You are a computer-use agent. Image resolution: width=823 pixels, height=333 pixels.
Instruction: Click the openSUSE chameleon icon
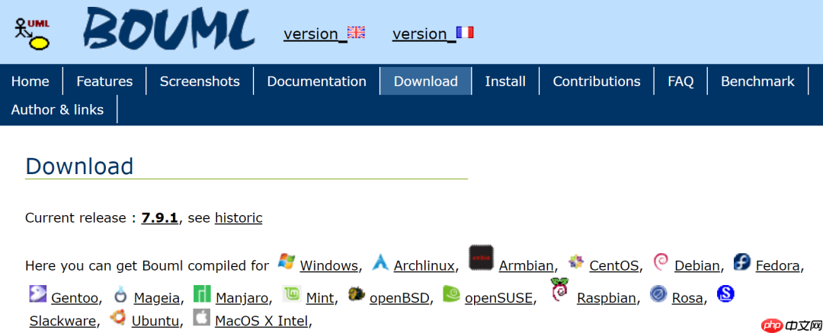tap(451, 294)
